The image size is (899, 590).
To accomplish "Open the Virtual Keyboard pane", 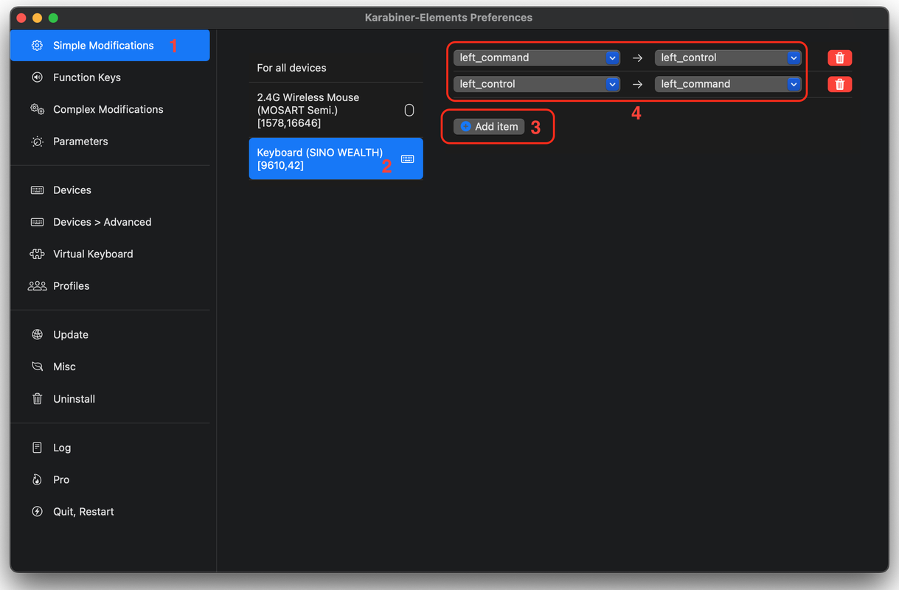I will (x=110, y=254).
